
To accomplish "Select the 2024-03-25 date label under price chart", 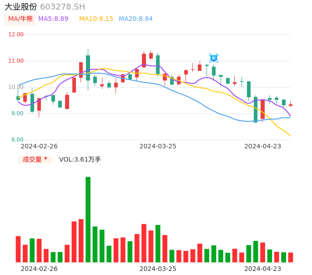I will pyautogui.click(x=158, y=146).
